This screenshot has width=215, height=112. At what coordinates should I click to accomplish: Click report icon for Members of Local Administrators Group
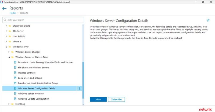(15, 83)
